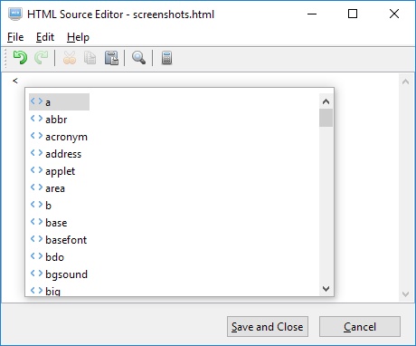416x346 pixels.
Task: Minimize the HTML Source Editor window
Action: tap(312, 14)
